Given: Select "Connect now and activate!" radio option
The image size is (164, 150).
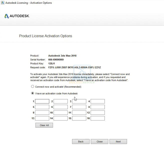Looking at the screenshot, I should 32,87.
